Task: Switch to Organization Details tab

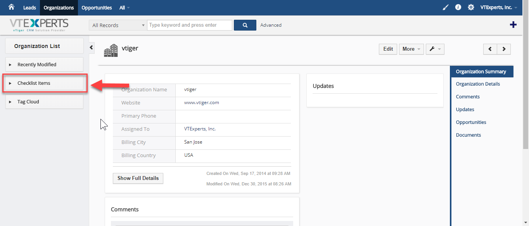Action: click(x=478, y=84)
